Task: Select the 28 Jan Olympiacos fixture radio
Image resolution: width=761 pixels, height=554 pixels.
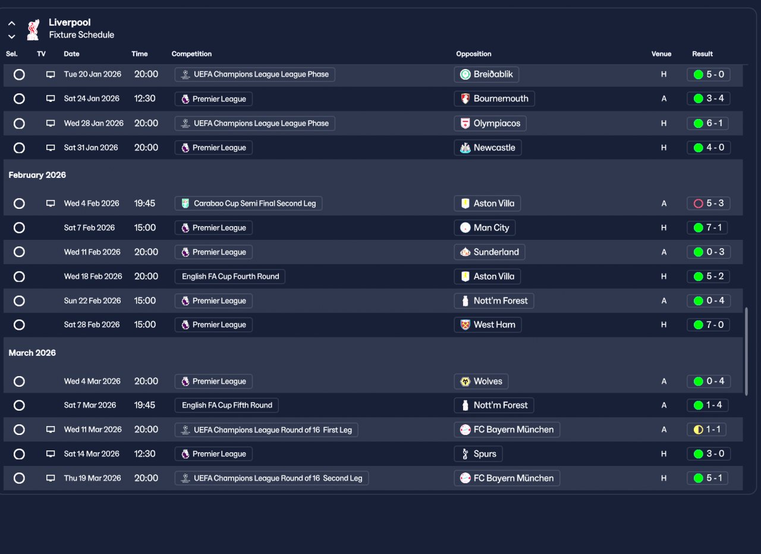Action: [x=19, y=123]
